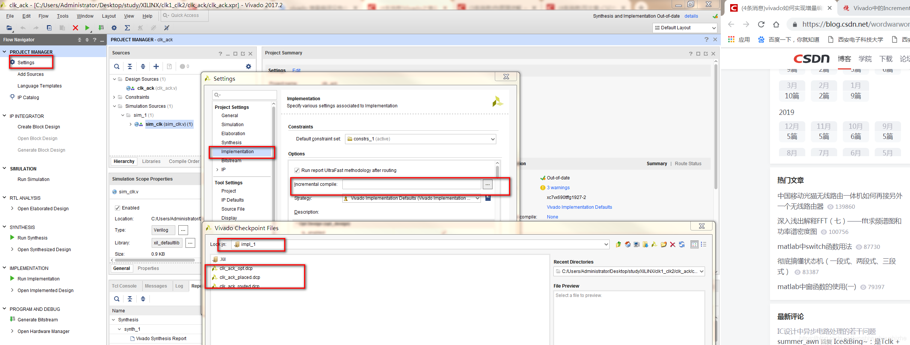The width and height of the screenshot is (910, 345).
Task: Open the Messages tab
Action: pos(156,286)
